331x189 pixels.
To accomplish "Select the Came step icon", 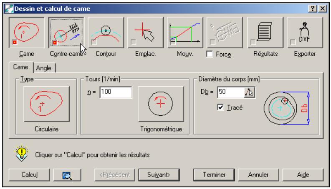I will [x=27, y=32].
